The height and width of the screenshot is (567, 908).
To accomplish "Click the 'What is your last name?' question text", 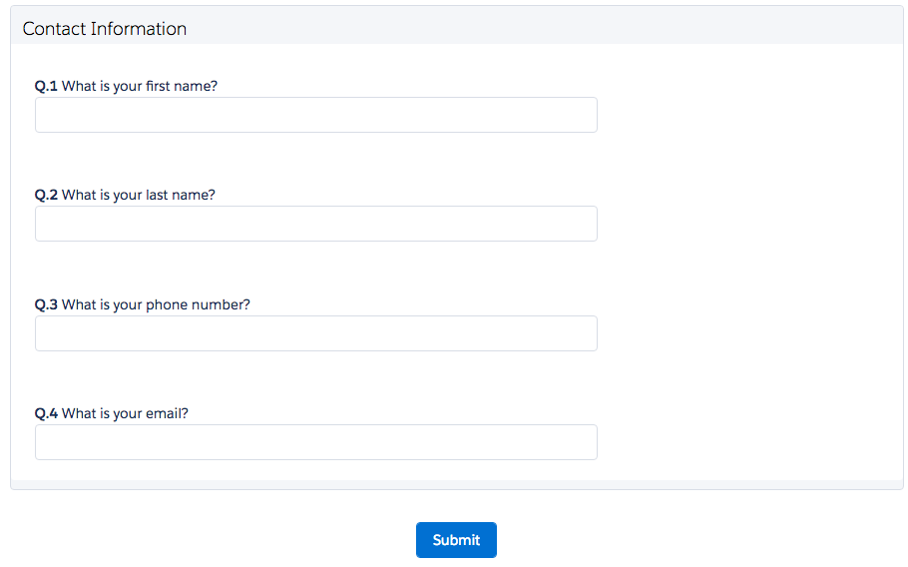I will 139,195.
